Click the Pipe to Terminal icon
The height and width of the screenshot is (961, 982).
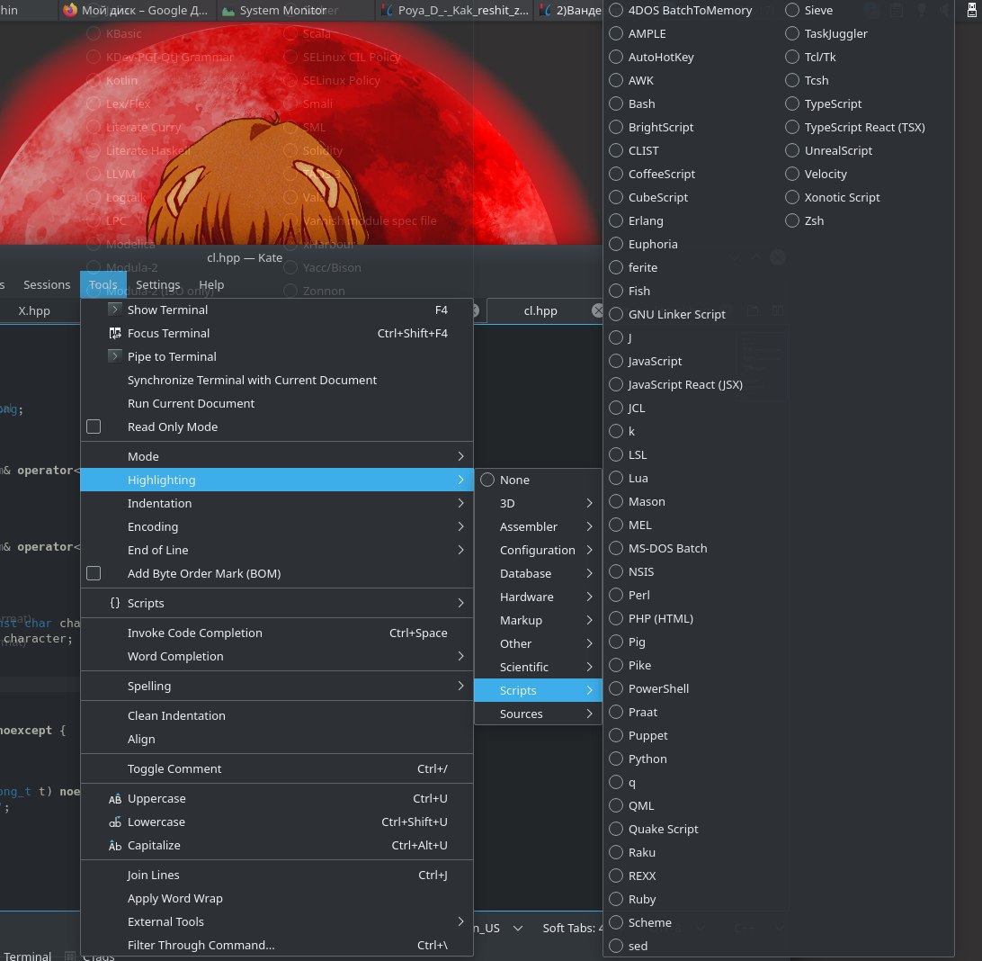(114, 356)
